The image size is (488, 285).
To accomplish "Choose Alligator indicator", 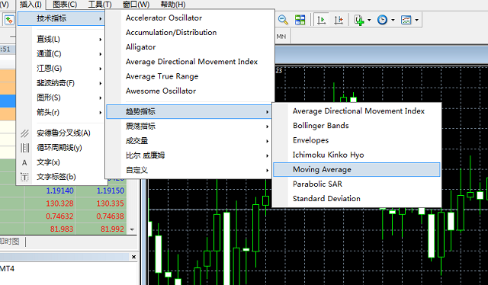I will pyautogui.click(x=190, y=47).
